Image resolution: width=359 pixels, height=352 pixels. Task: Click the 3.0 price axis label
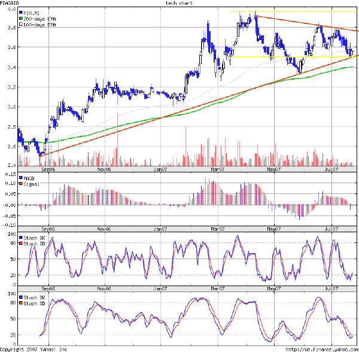click(11, 107)
